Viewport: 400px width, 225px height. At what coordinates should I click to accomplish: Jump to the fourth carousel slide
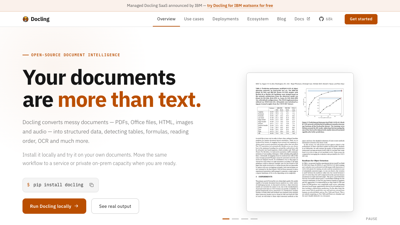[254, 219]
